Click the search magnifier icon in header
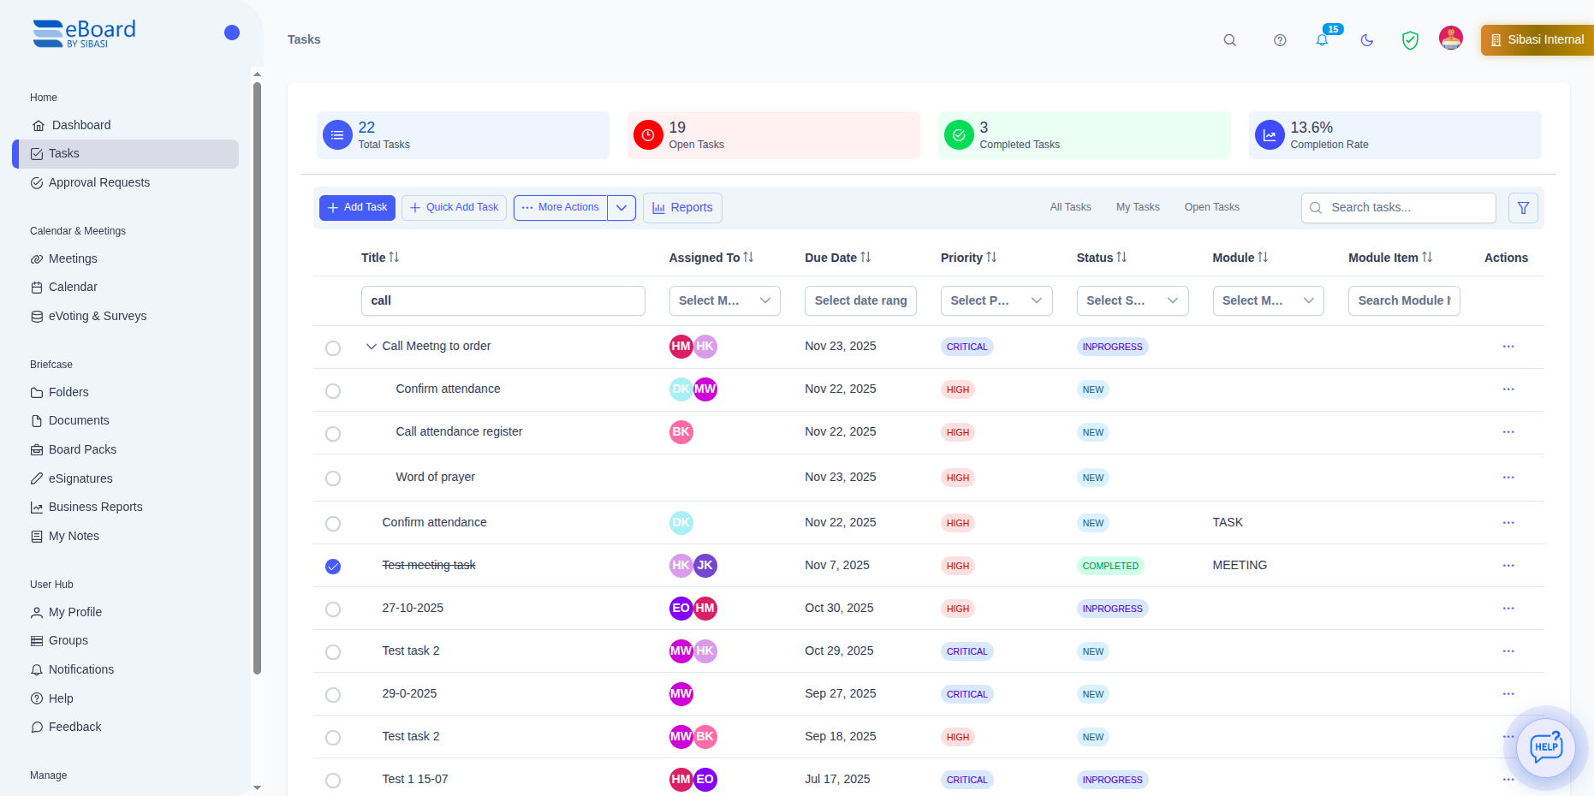The height and width of the screenshot is (796, 1594). (1229, 40)
